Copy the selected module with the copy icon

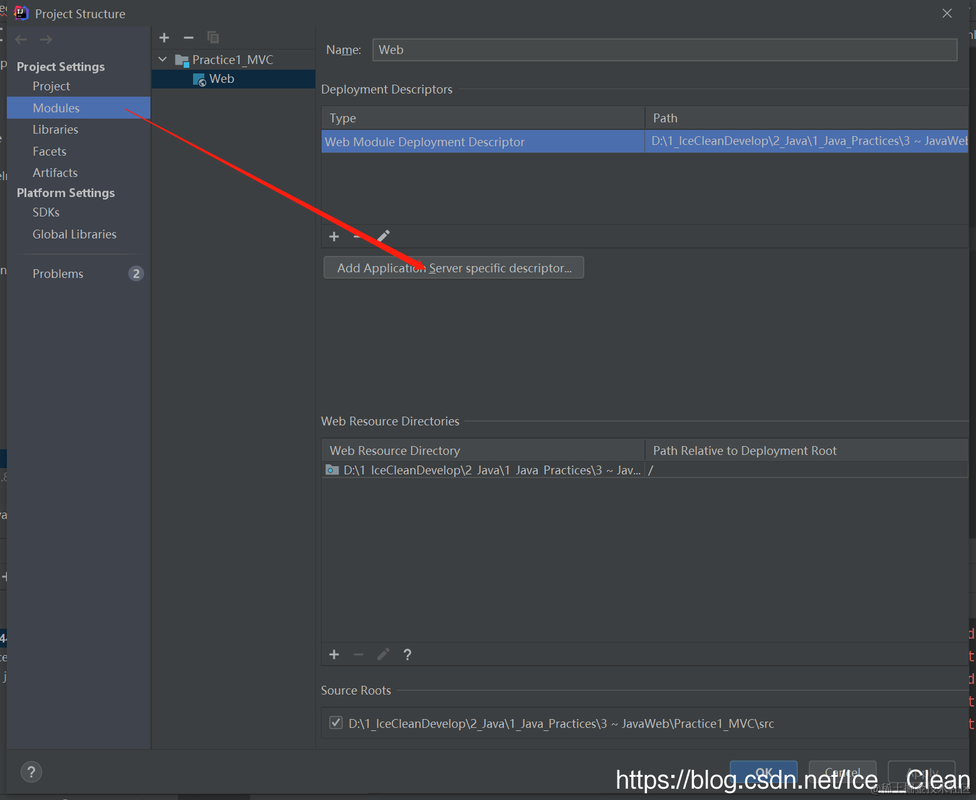(213, 38)
